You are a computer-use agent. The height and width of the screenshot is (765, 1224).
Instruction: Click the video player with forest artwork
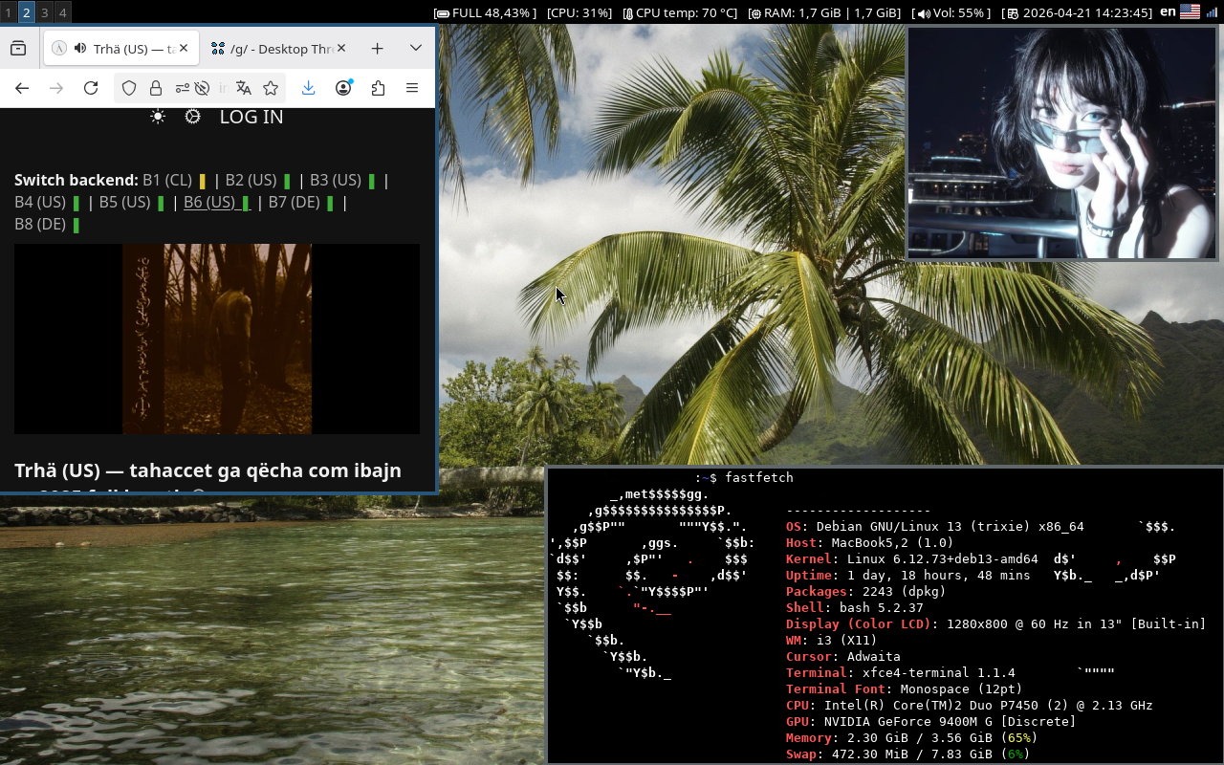coord(217,339)
